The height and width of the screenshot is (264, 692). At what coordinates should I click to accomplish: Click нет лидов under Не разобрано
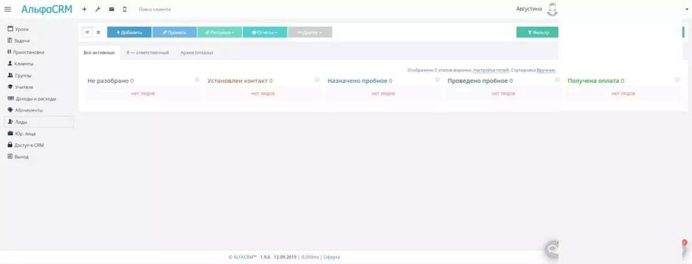point(143,93)
